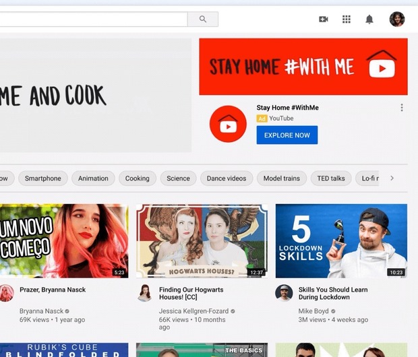Viewport: 418px width, 357px height.
Task: Click YouTube advertiser label in ad
Action: 281,119
